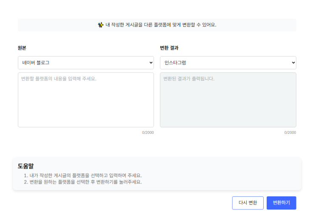
Task: Open the 네이버 블로그 source platform dropdown
Action: [x=86, y=62]
